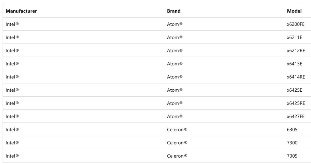The image size is (311, 164).
Task: Select the x6427FE model cell
Action: tap(296, 116)
